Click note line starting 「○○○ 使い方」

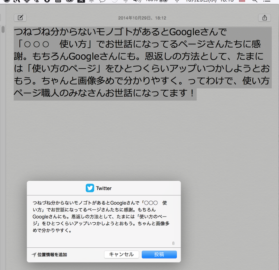139,44
